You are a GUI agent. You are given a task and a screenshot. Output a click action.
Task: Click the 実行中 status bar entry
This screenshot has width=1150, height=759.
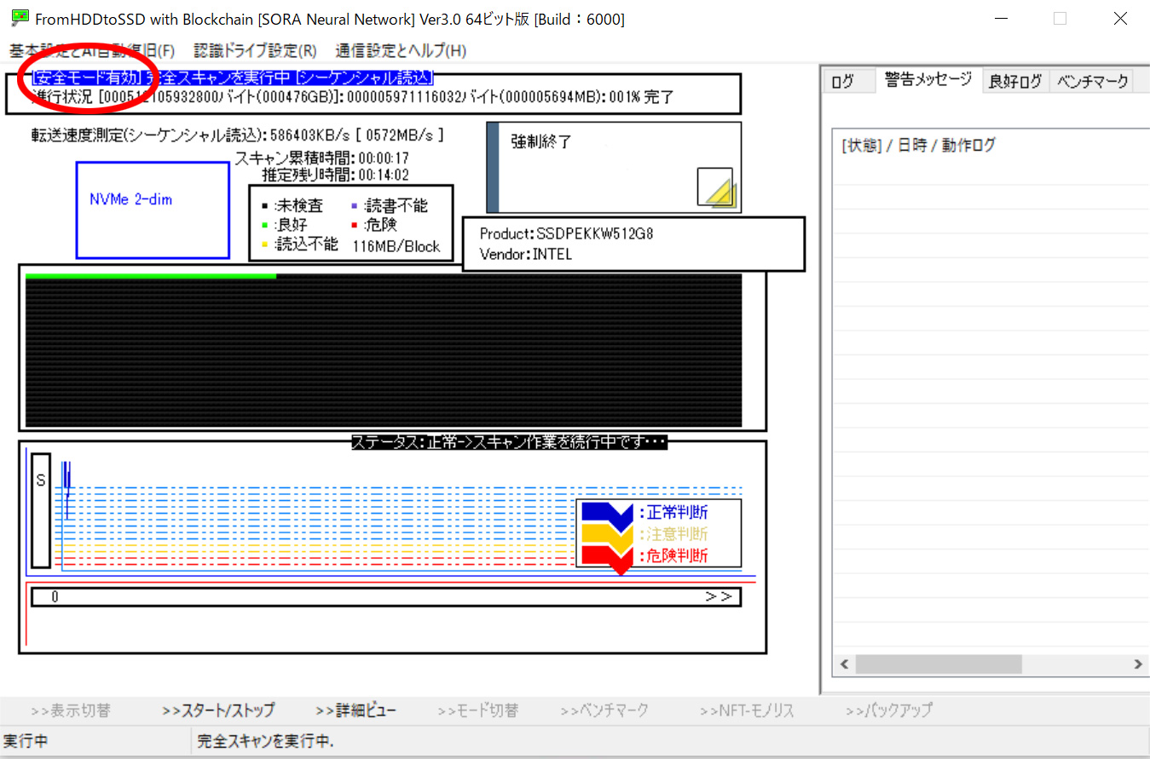click(x=26, y=742)
